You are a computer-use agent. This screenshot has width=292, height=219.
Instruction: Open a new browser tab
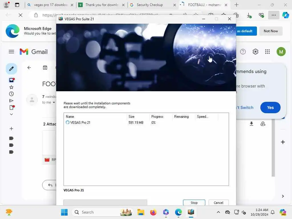(236, 5)
